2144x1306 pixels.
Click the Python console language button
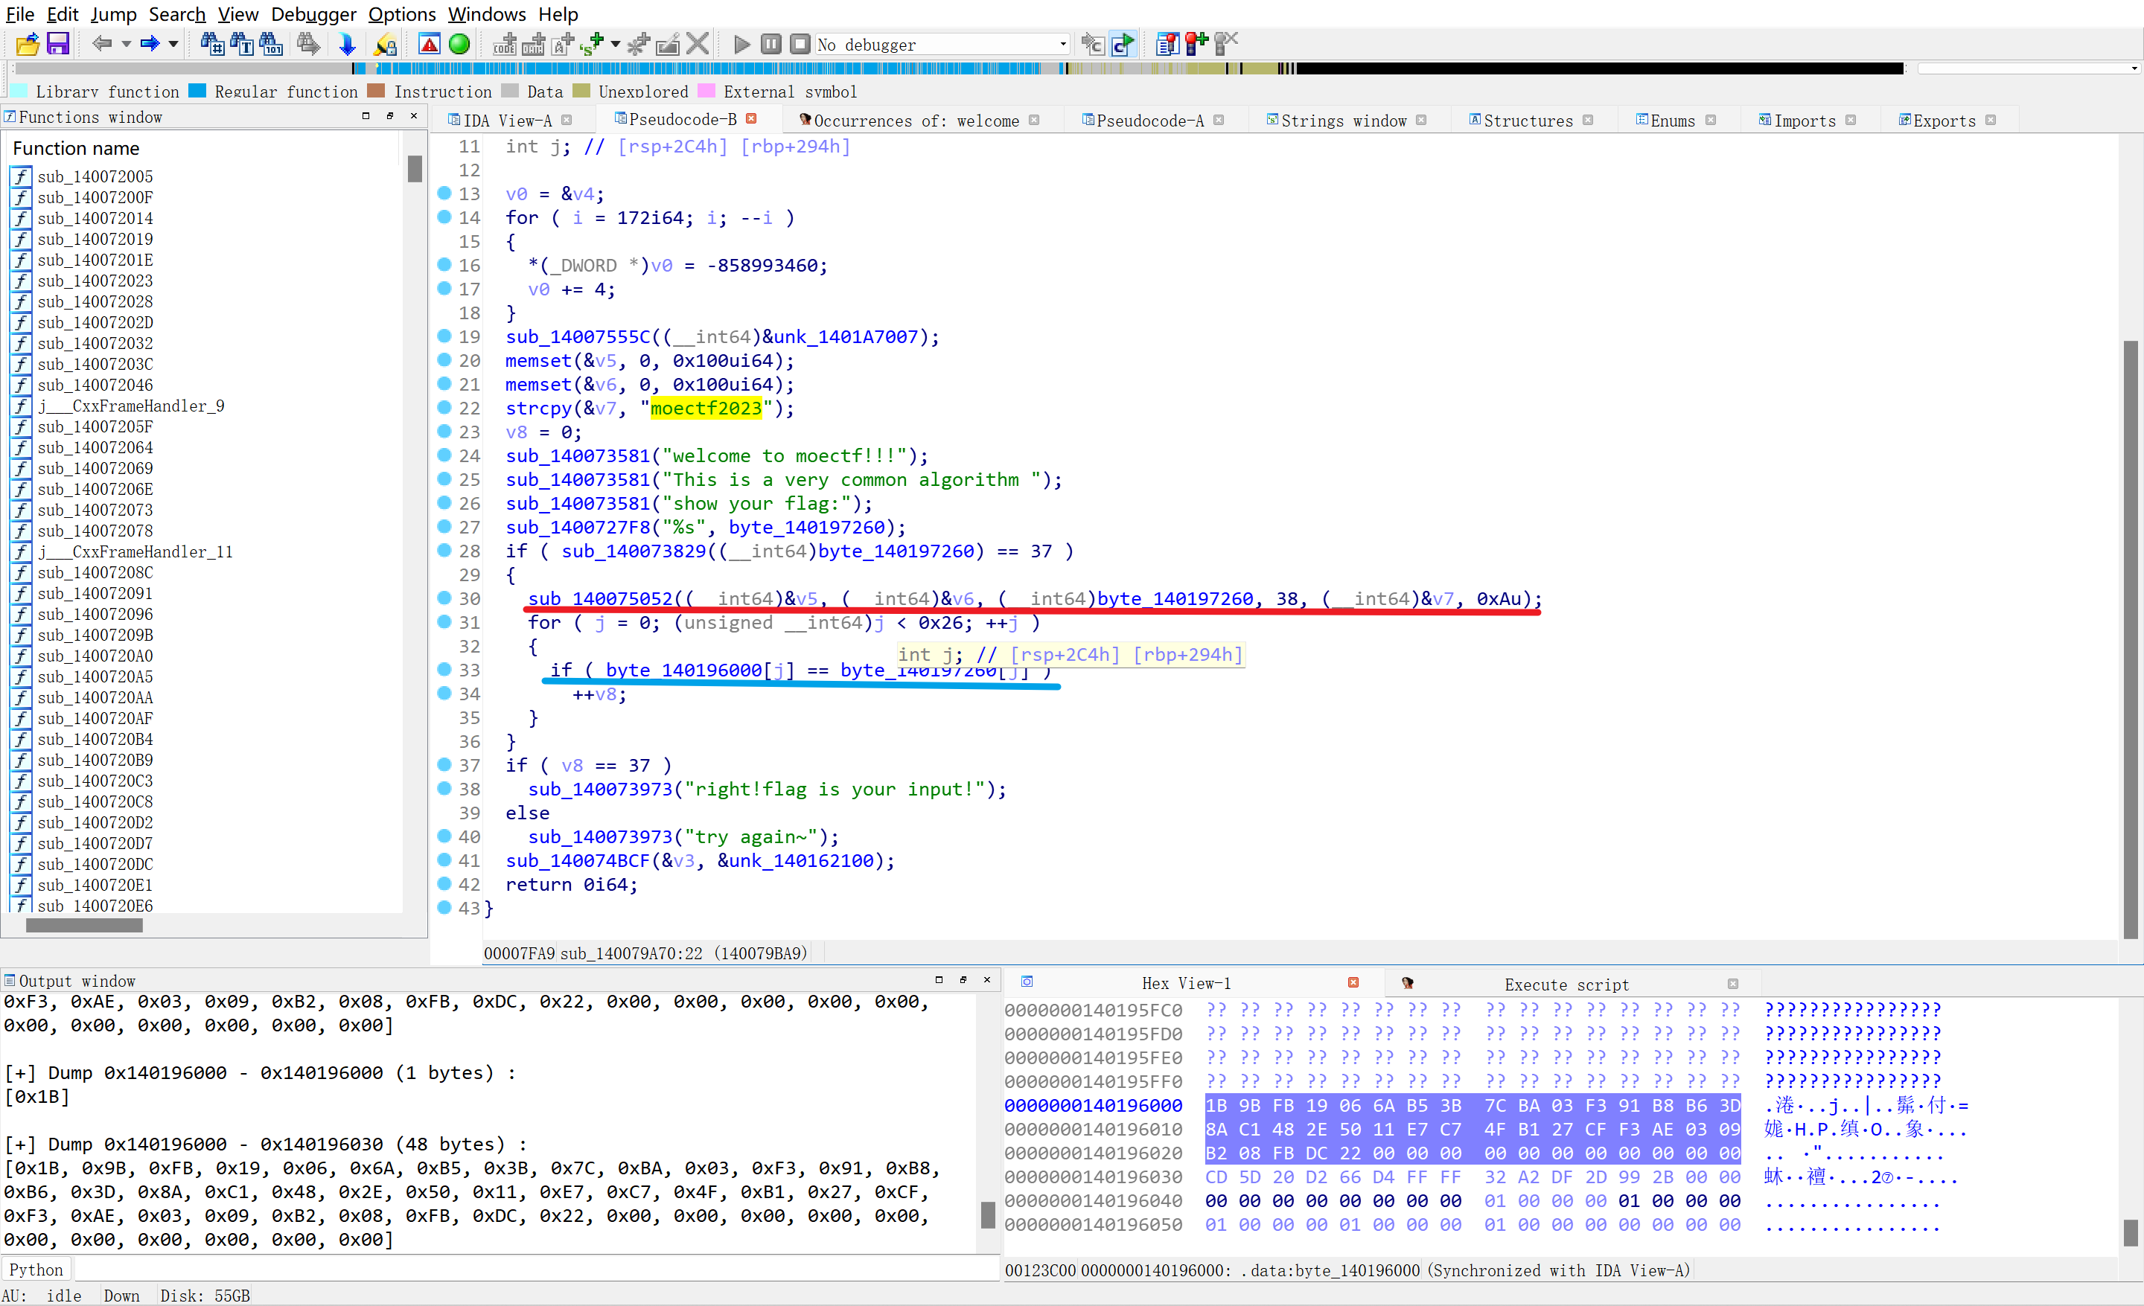(36, 1269)
